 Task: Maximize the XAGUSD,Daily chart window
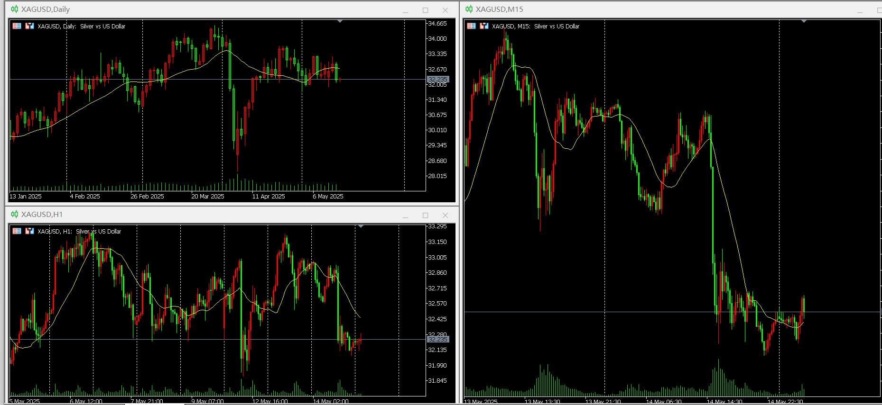[425, 10]
